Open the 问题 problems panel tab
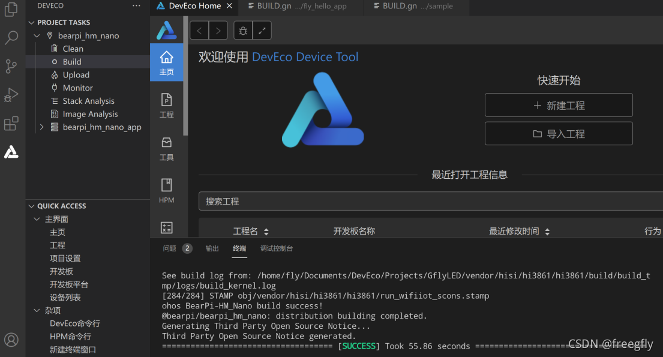Viewport: 663px width, 357px height. point(170,248)
